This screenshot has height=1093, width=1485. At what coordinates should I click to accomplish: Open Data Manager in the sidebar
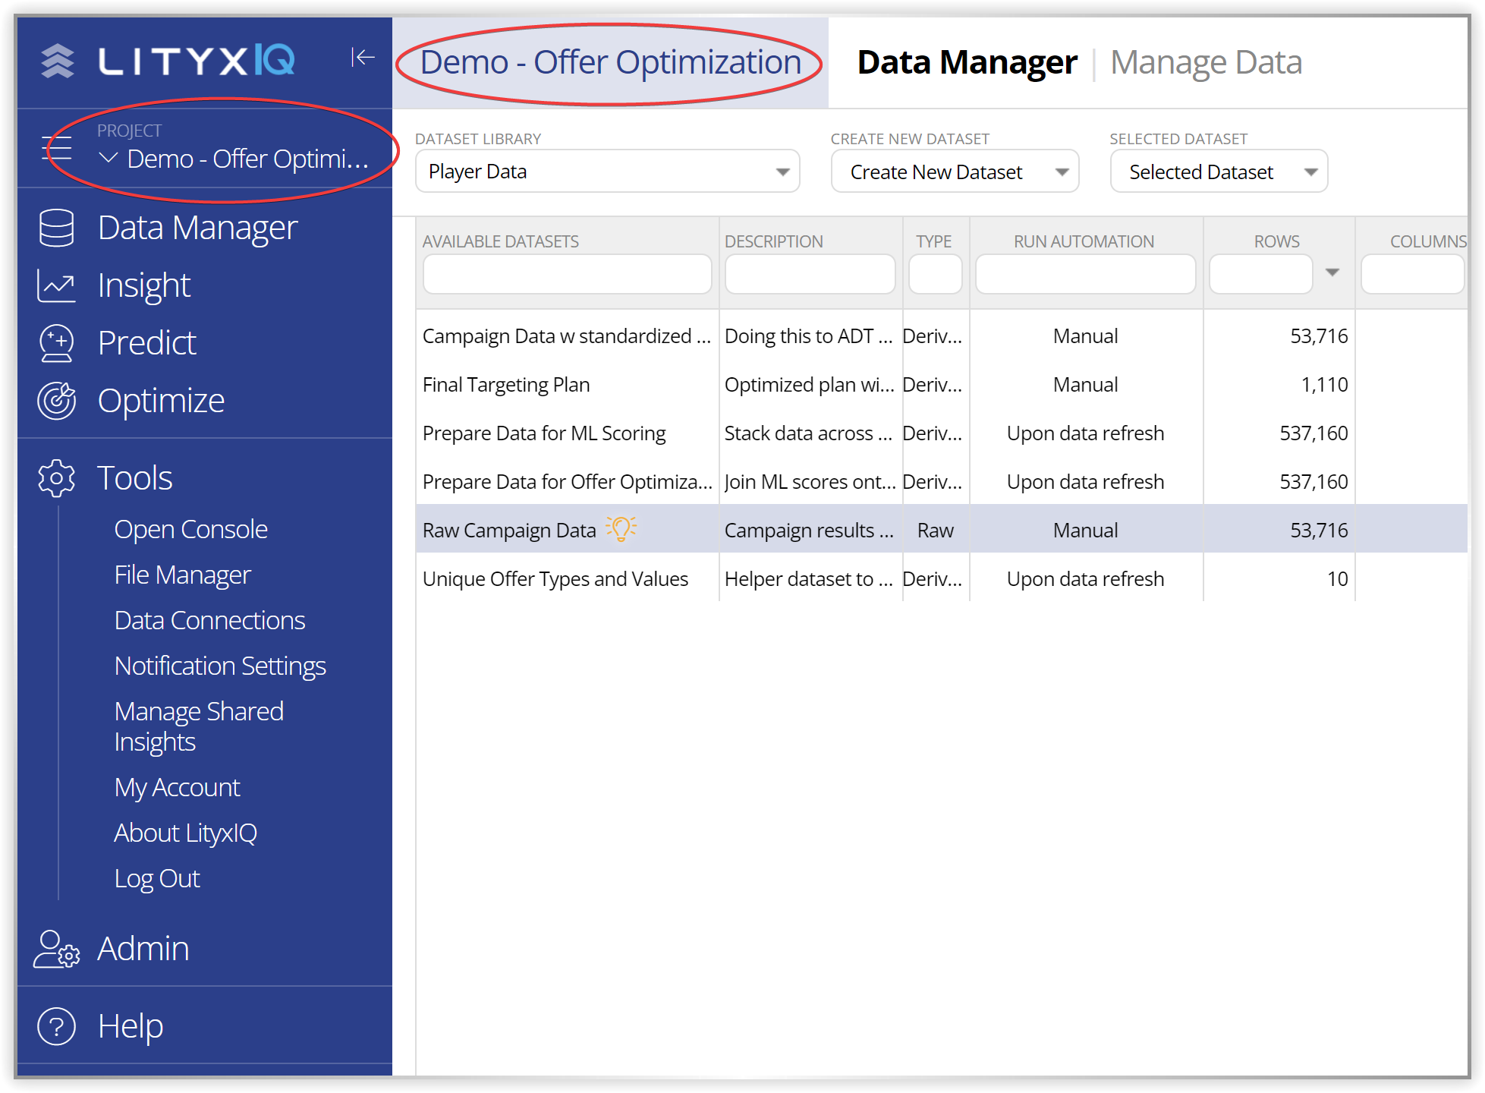(197, 228)
